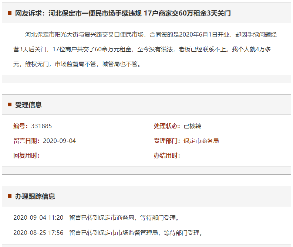Click the 编号 label

(21, 126)
